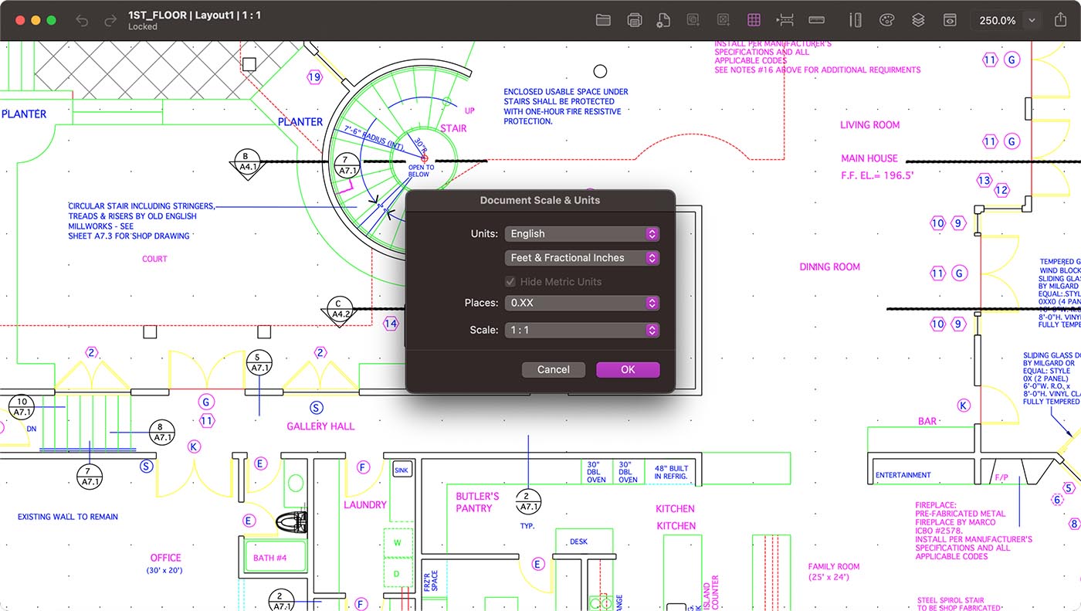Click the Cancel button
Screen dimensions: 1081x611
coord(553,369)
